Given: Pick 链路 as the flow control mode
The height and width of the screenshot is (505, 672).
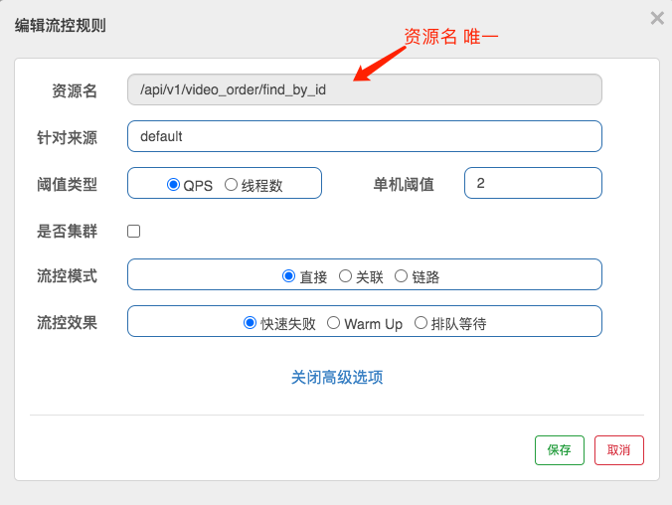Looking at the screenshot, I should (402, 276).
